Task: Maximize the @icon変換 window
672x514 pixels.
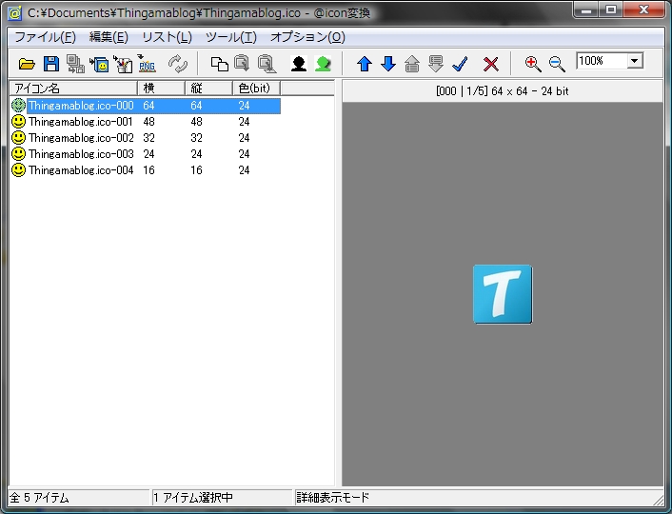Action: coord(611,10)
